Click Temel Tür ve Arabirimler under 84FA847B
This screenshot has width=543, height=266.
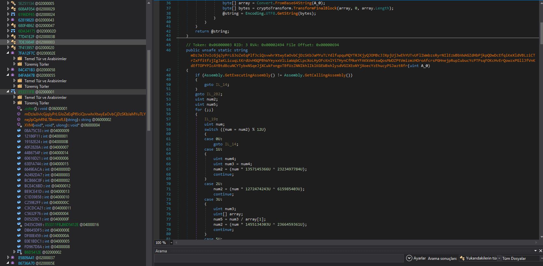click(45, 81)
